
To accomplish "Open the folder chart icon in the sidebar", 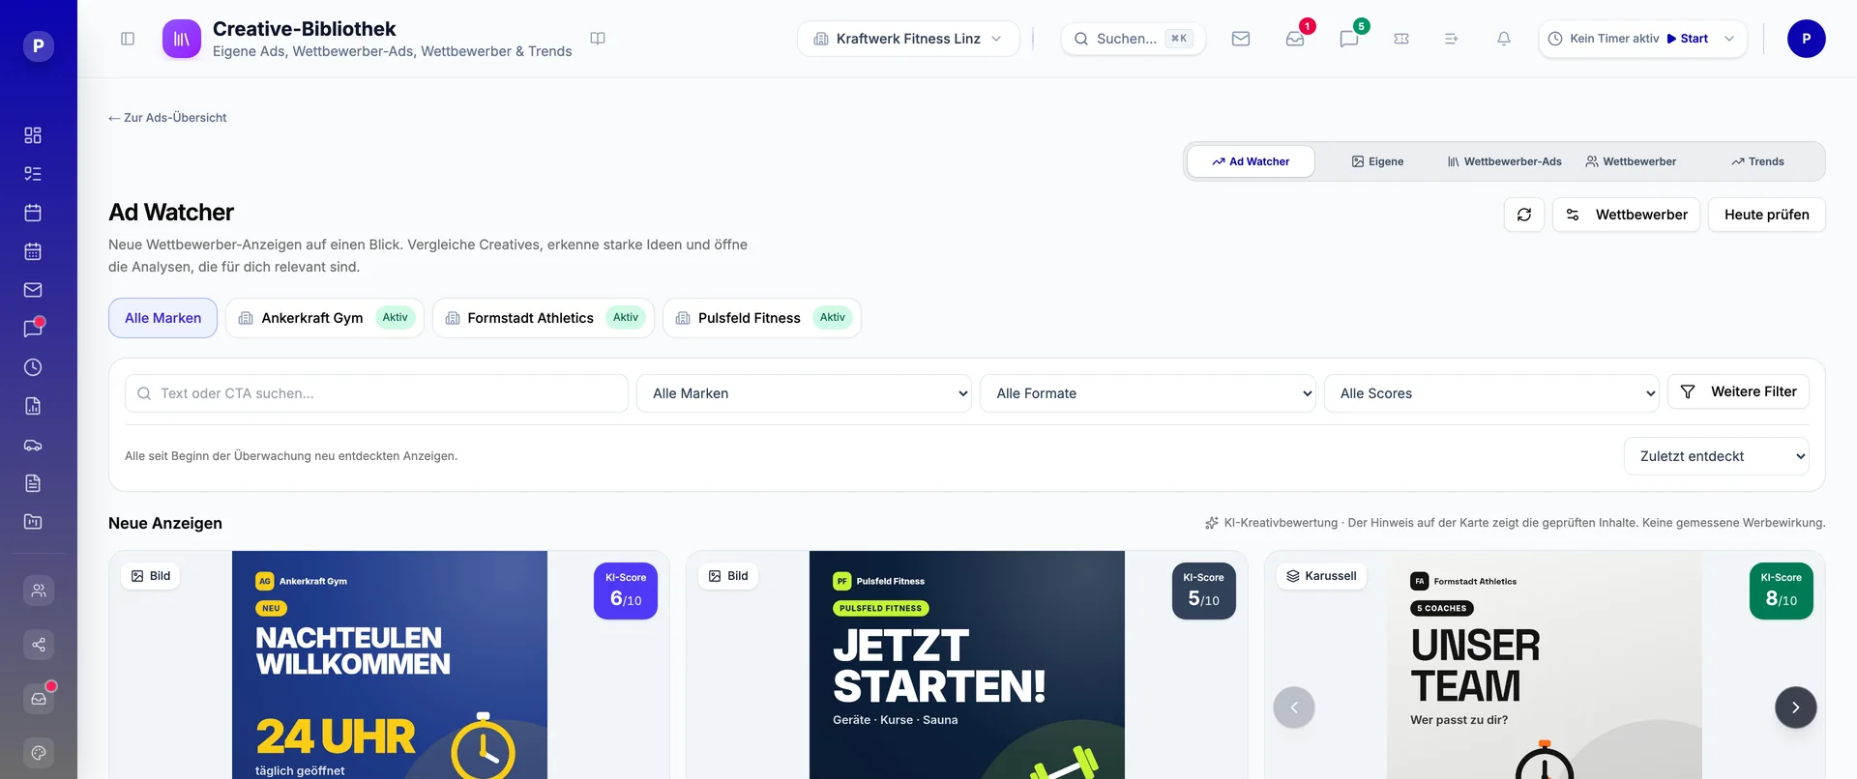I will pos(33,522).
